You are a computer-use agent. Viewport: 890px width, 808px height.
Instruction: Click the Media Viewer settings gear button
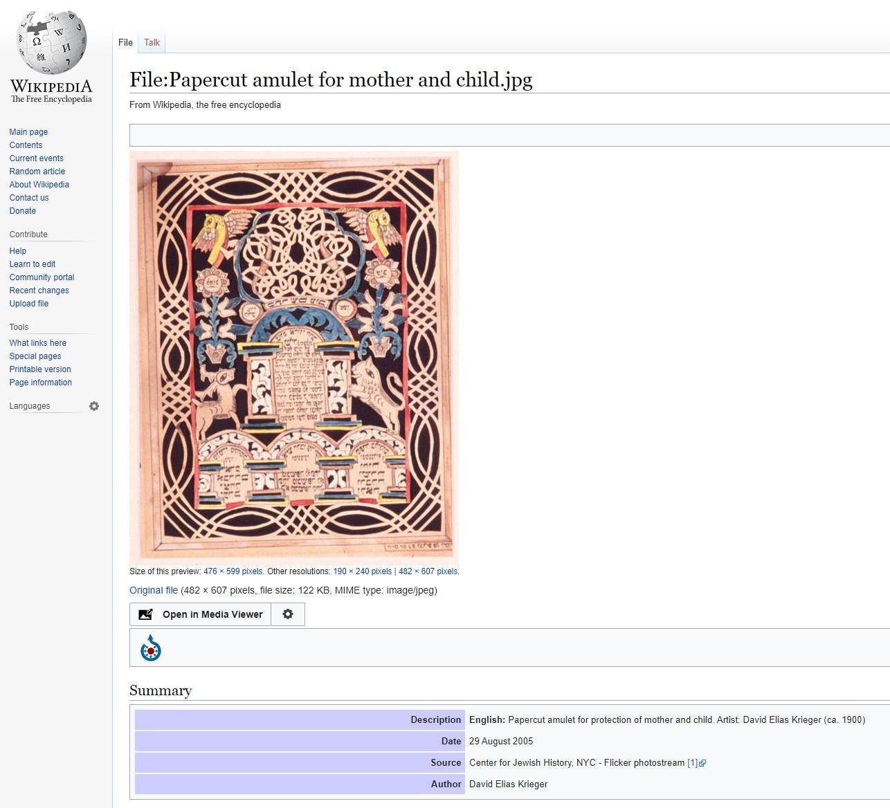(x=288, y=614)
